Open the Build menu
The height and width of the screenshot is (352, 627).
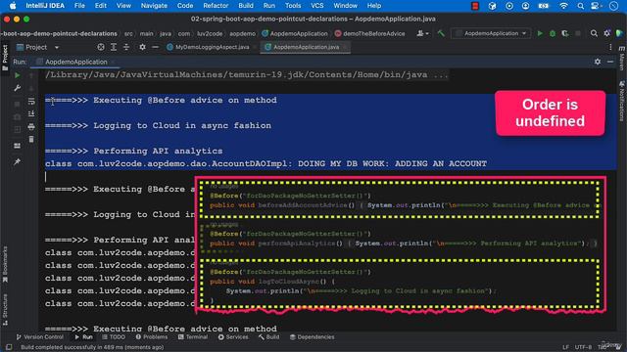pyautogui.click(x=246, y=6)
